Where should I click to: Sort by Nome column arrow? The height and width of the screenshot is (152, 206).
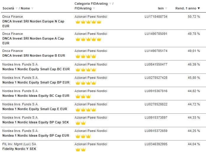[x=32, y=8]
